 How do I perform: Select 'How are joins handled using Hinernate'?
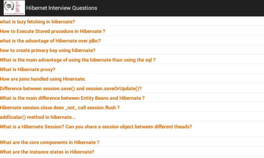click(43, 79)
